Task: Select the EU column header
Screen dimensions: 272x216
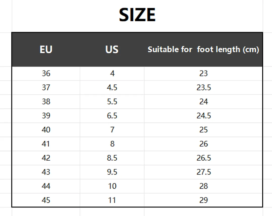Action: point(46,49)
